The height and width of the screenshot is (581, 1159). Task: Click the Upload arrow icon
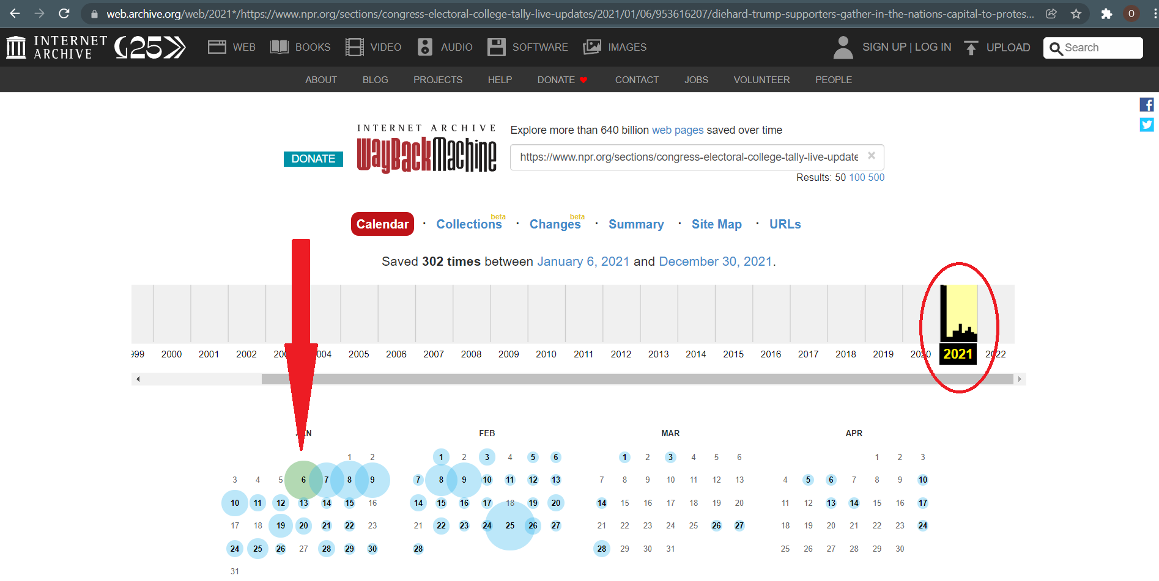(x=971, y=48)
